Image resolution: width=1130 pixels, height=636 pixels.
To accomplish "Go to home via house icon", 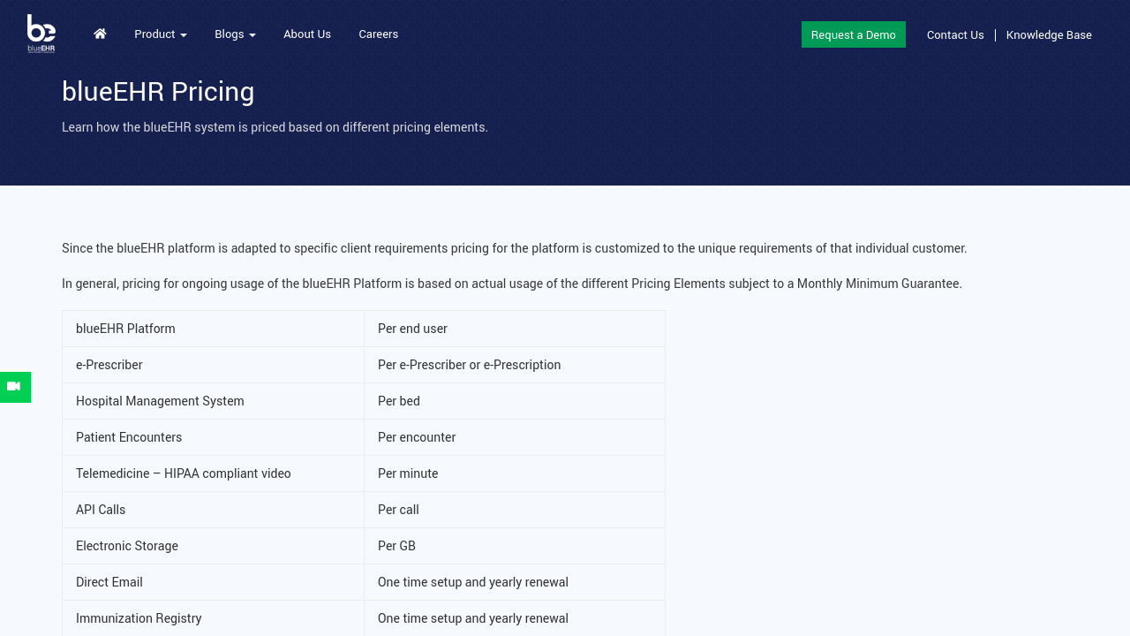I will pyautogui.click(x=100, y=34).
